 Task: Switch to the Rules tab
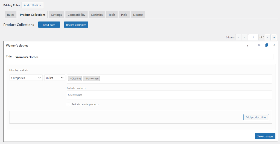click(11, 15)
